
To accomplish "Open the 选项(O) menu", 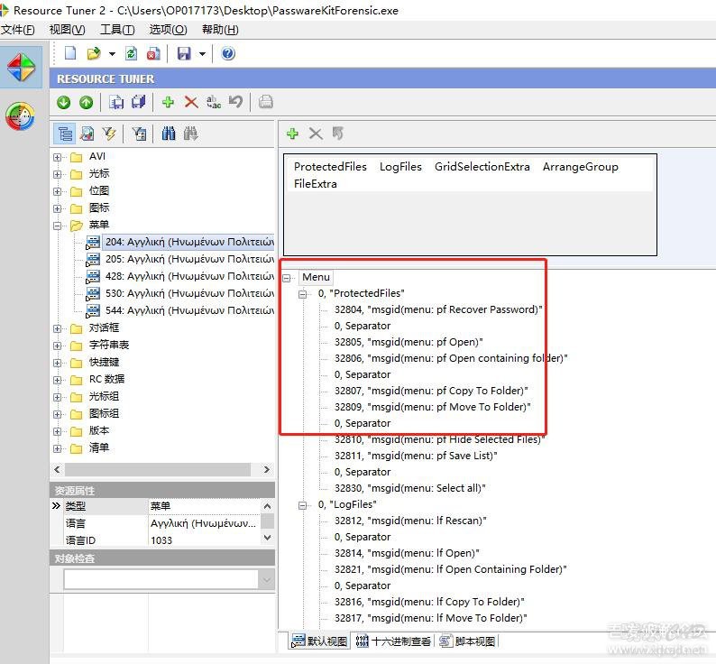I will pos(168,30).
